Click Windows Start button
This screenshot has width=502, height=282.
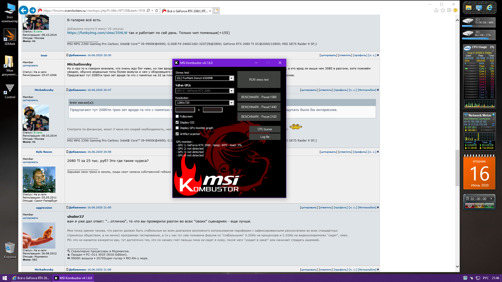(x=4, y=278)
